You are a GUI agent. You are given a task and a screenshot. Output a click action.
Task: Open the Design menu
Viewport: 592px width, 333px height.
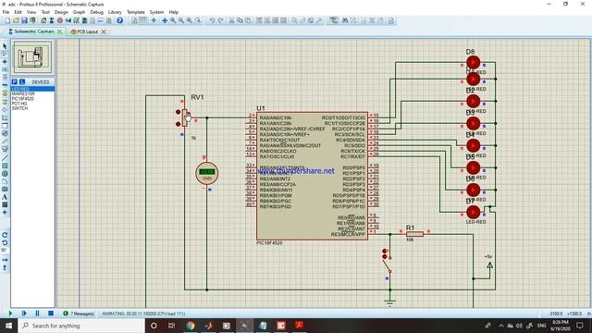click(61, 12)
